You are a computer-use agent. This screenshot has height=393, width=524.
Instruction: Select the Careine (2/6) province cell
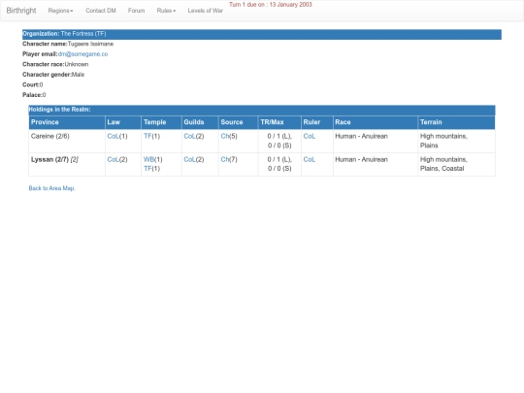67,141
